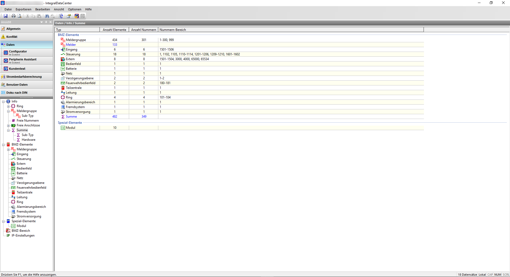Collapse the Info tree node
The width and height of the screenshot is (510, 277).
coord(3,101)
